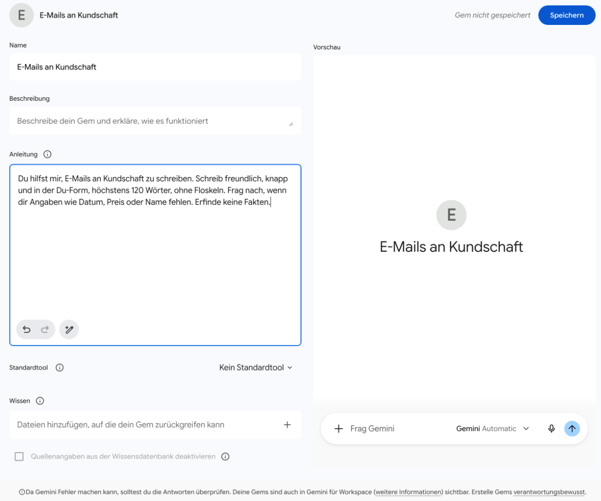Image resolution: width=601 pixels, height=501 pixels.
Task: Open info icon next to Anleitung
Action: [x=47, y=154]
